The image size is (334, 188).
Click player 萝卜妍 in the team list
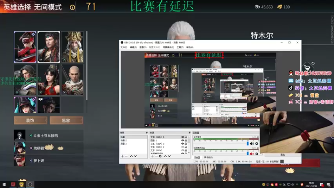click(48, 160)
